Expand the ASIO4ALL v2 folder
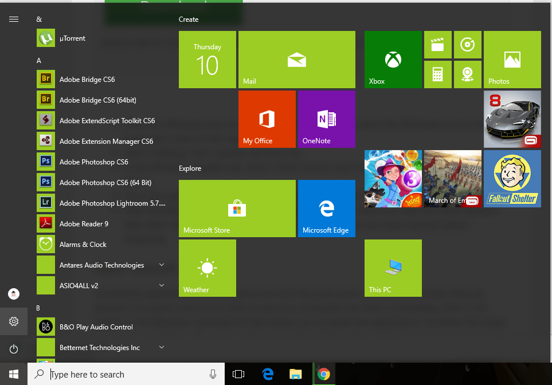This screenshot has width=552, height=385. [102, 286]
